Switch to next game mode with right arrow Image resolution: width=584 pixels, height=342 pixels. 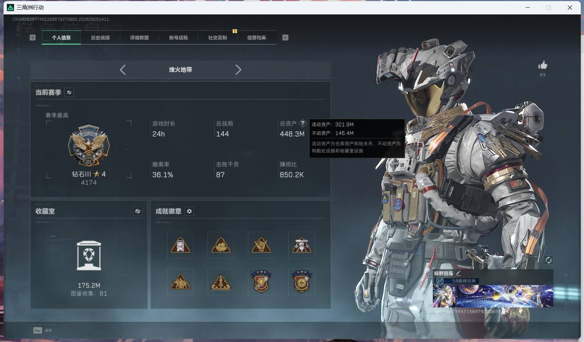pos(238,70)
